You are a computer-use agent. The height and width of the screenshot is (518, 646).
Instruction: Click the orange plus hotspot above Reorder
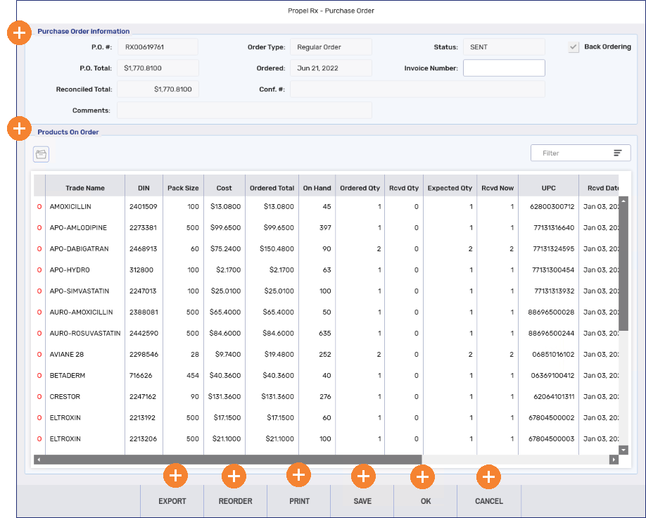point(234,476)
